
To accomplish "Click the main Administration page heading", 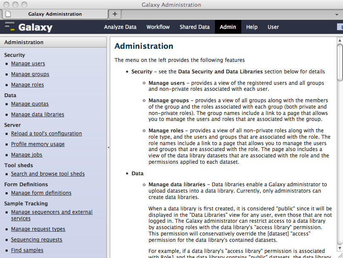I will tap(144, 46).
